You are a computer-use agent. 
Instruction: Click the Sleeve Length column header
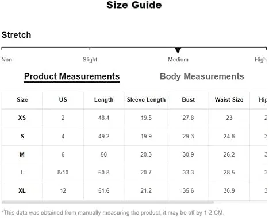click(x=146, y=100)
